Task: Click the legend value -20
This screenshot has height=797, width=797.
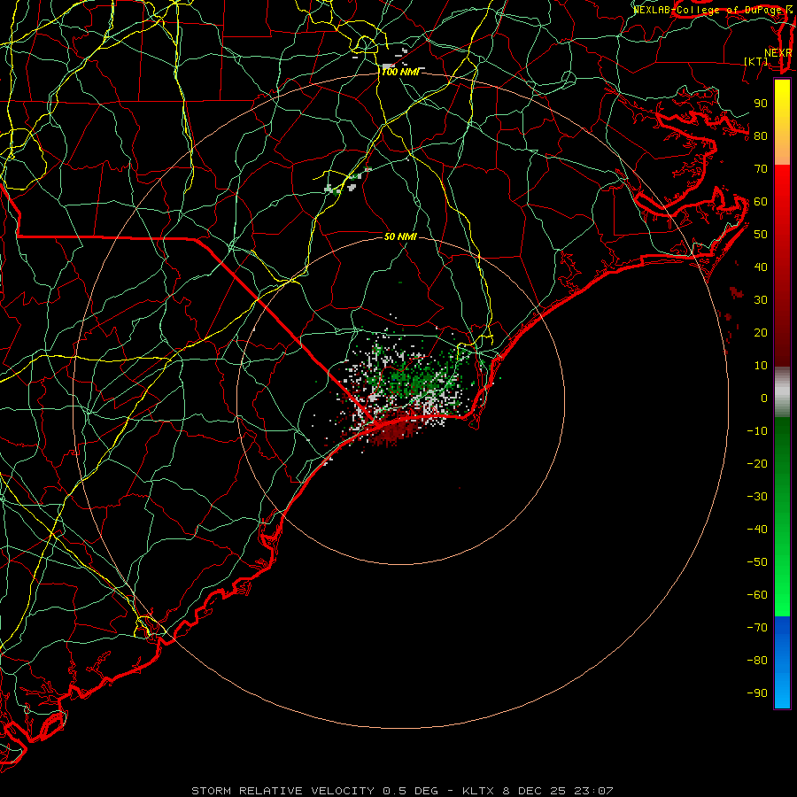Action: click(x=757, y=463)
